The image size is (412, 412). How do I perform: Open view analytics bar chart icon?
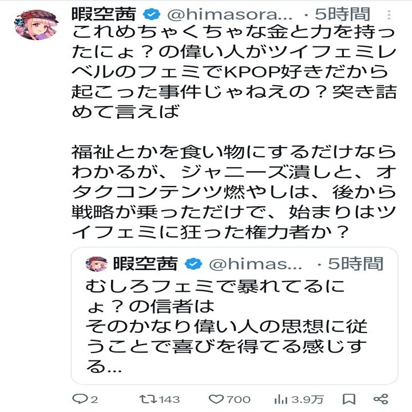pos(282,399)
